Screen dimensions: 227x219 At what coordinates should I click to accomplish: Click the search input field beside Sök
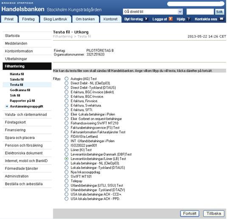[200, 12]
